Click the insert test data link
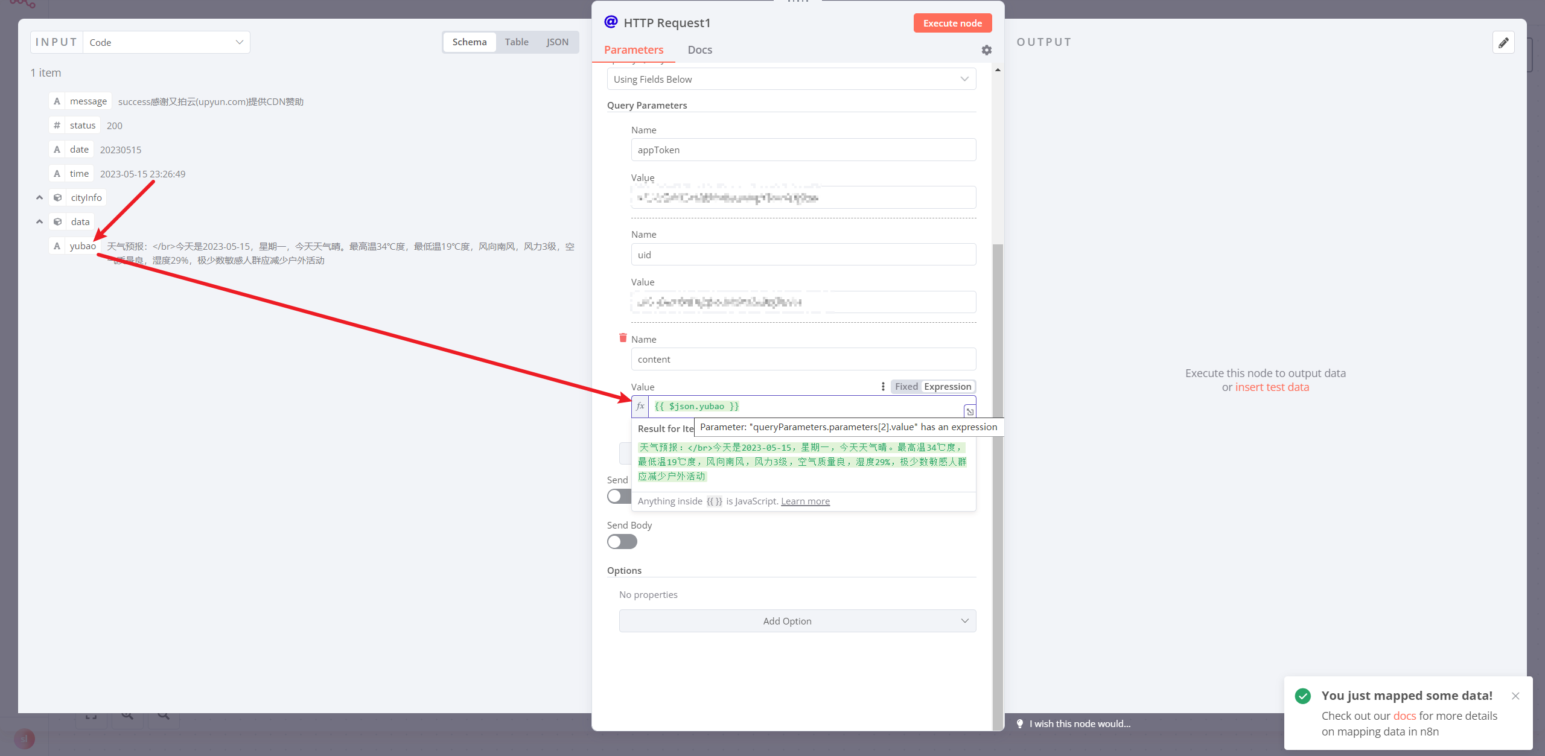 (1272, 387)
